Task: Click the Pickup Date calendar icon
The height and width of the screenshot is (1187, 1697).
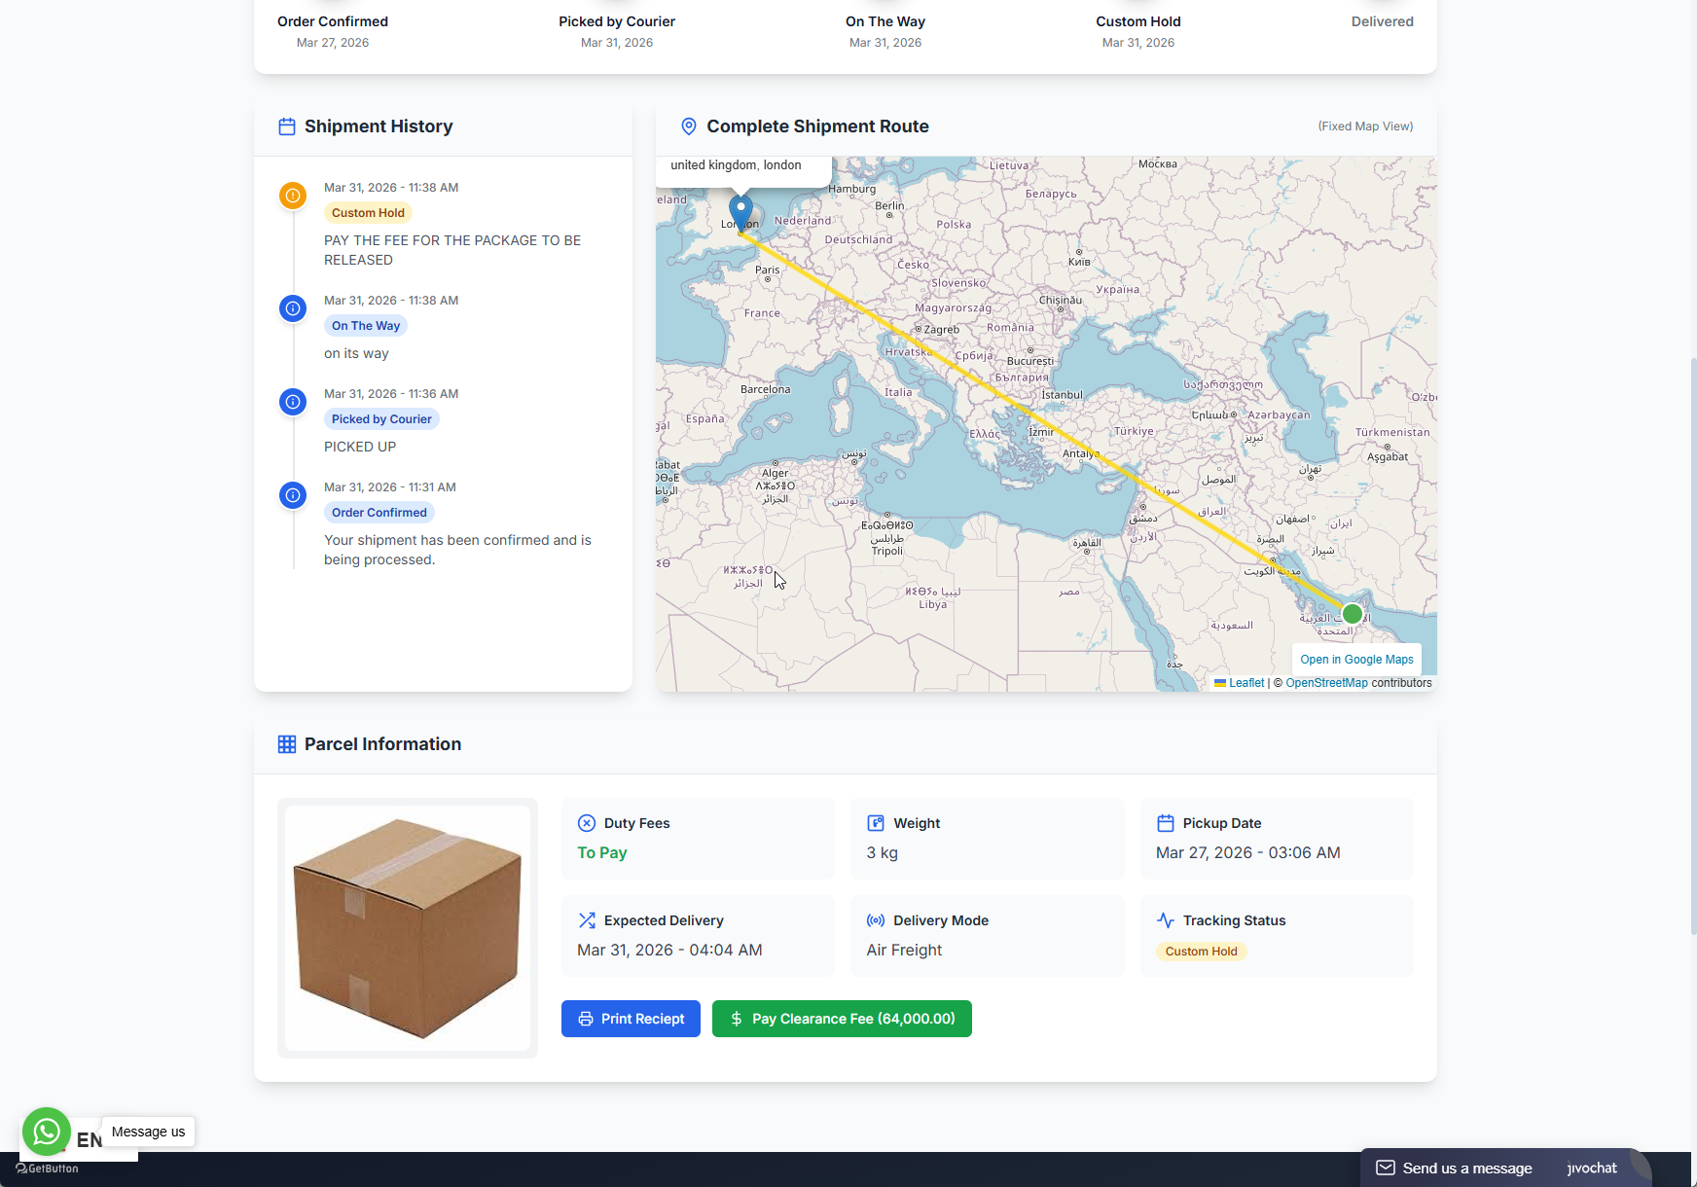Action: [x=1166, y=823]
